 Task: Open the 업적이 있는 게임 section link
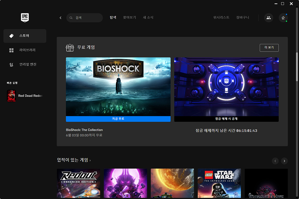pyautogui.click(x=72, y=160)
